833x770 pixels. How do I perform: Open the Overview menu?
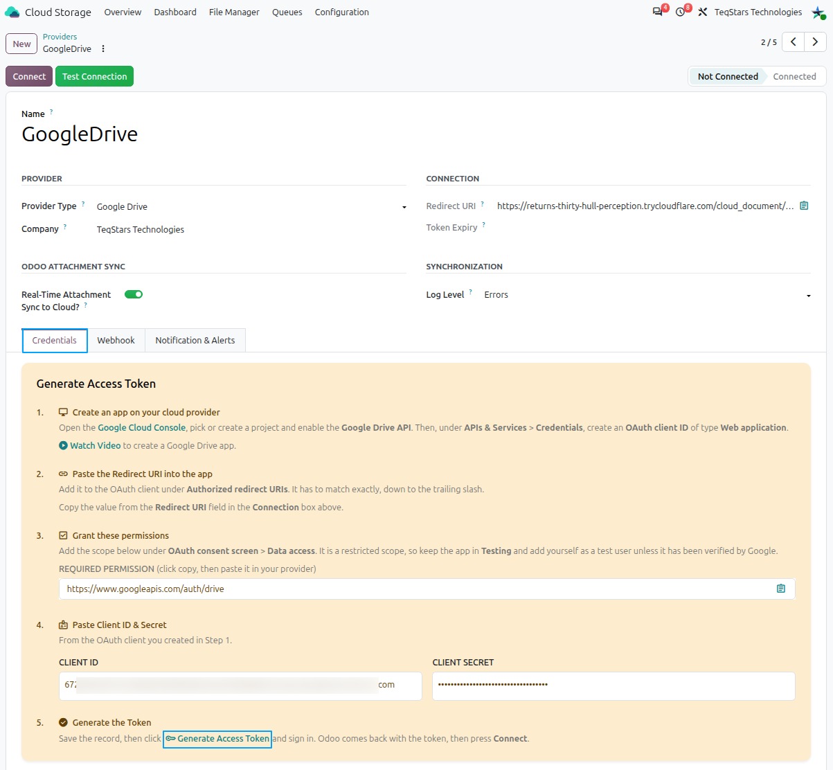click(x=123, y=12)
